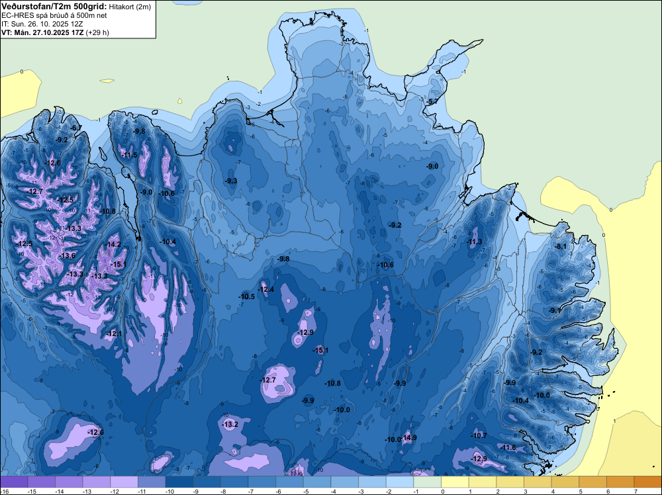Click the -11.6 temperature label

click(x=508, y=448)
